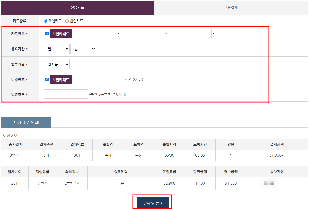Click the last card number input field
The image size is (309, 209).
[x=237, y=33]
